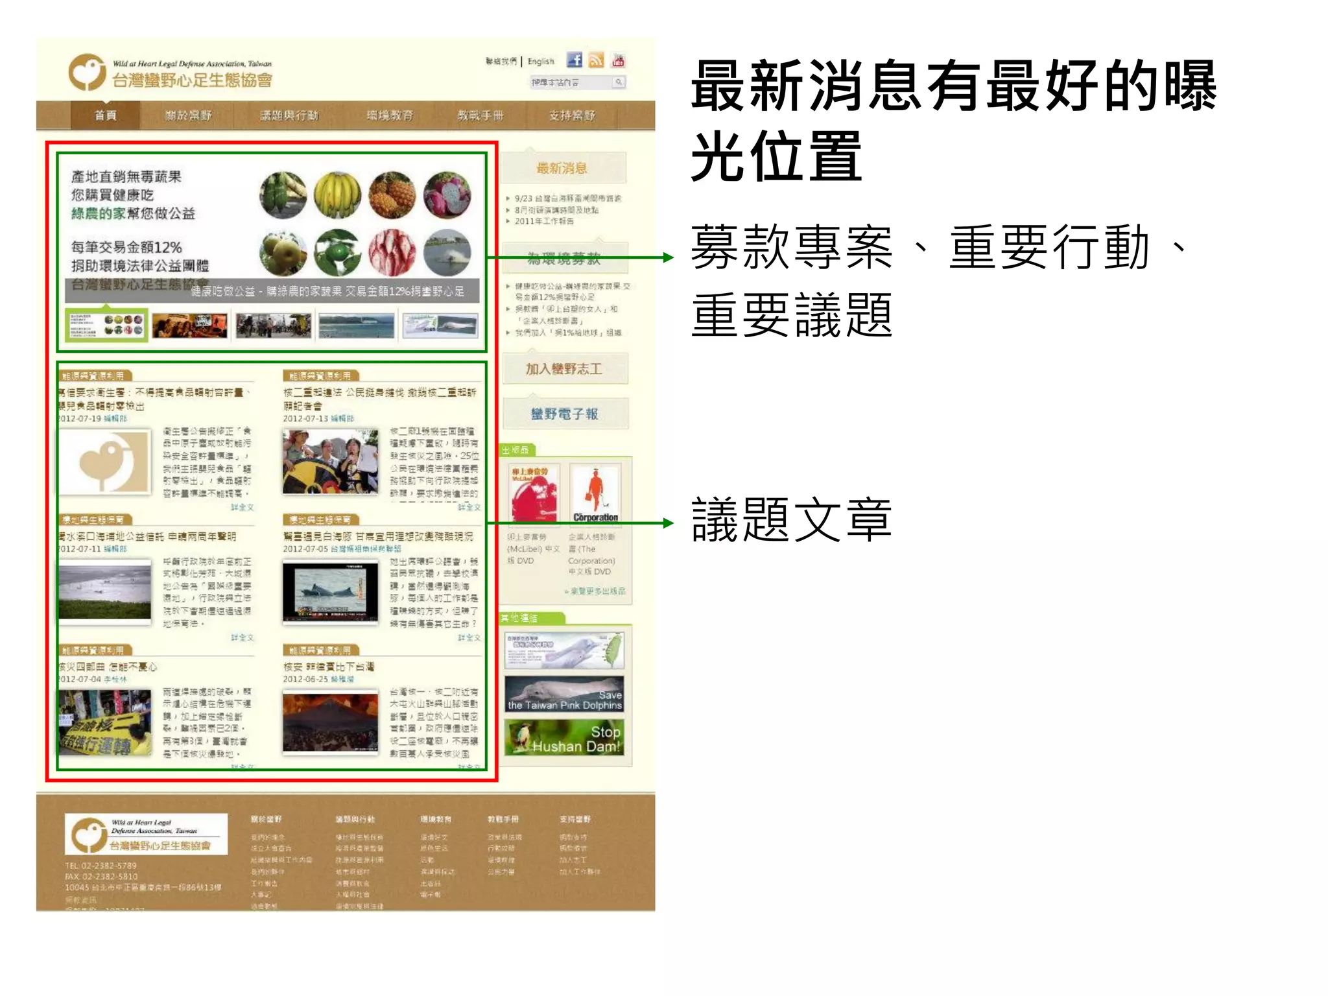Open the 最新消息 sidebar heading
This screenshot has width=1328, height=996.
tap(563, 168)
